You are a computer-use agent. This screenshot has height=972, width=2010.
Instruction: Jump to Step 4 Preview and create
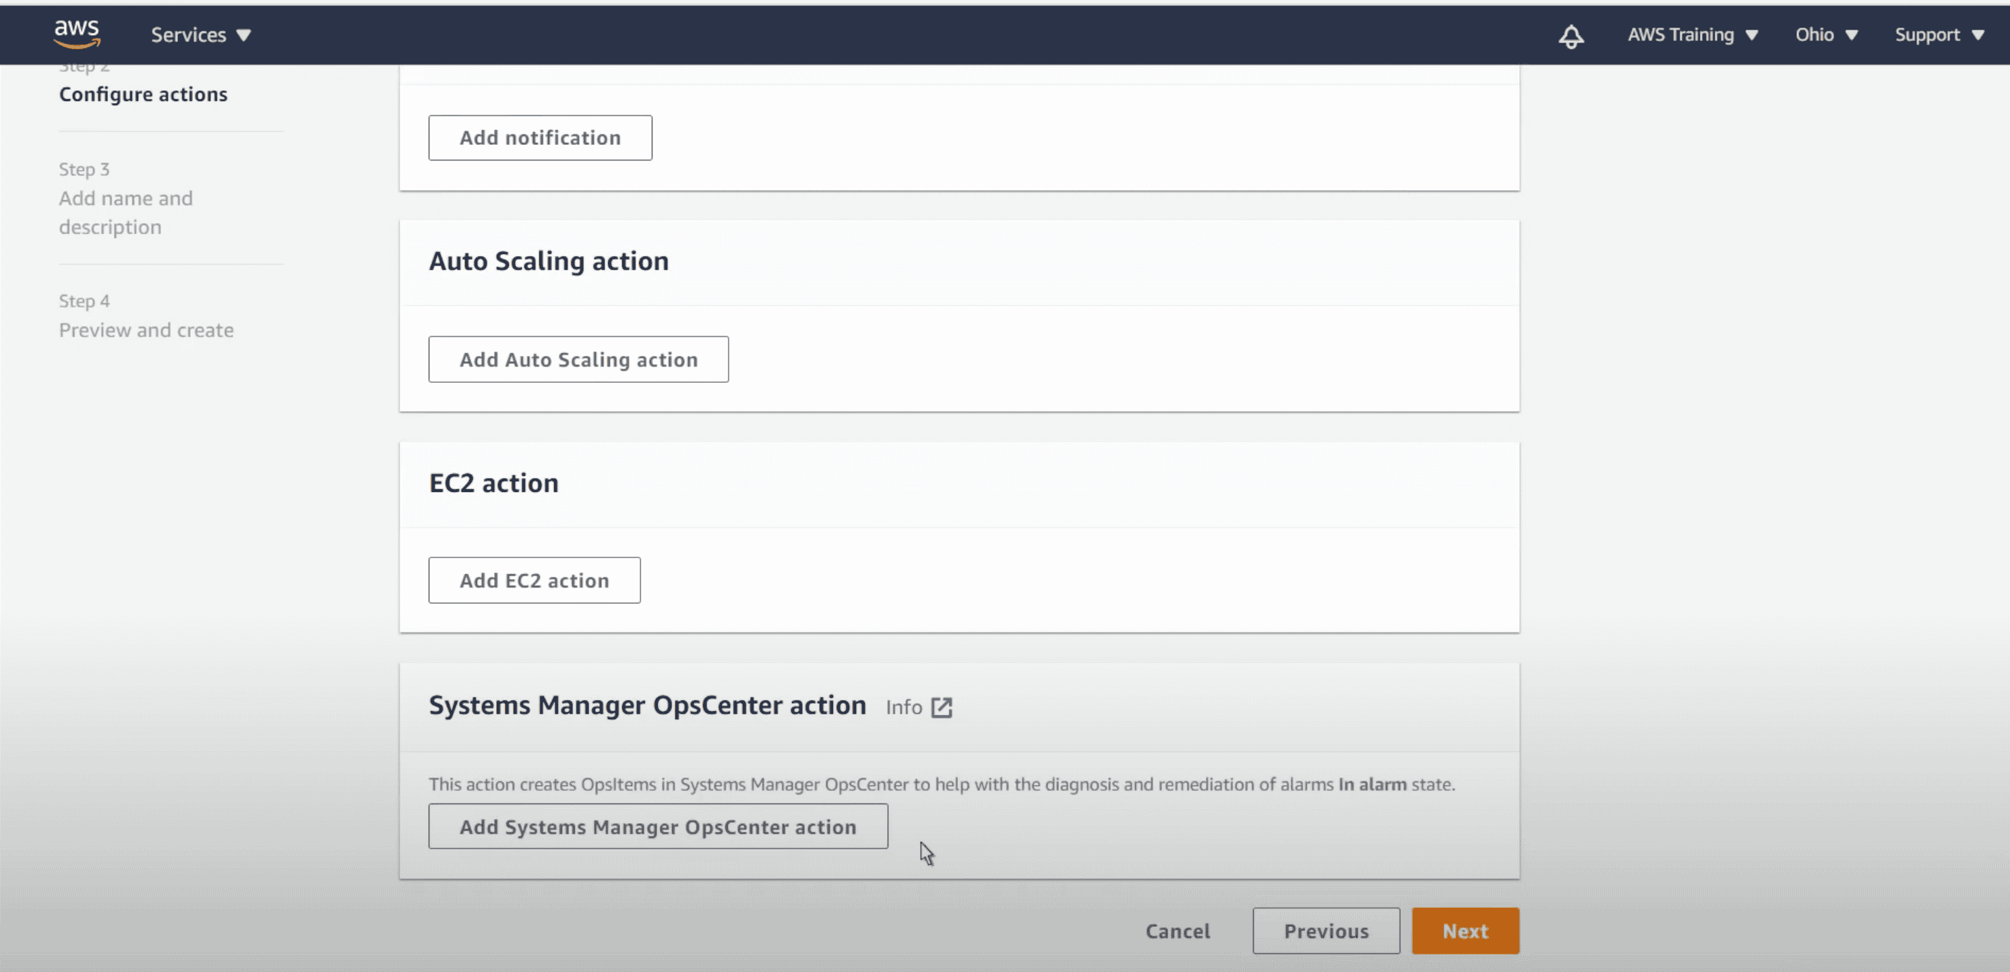point(146,330)
